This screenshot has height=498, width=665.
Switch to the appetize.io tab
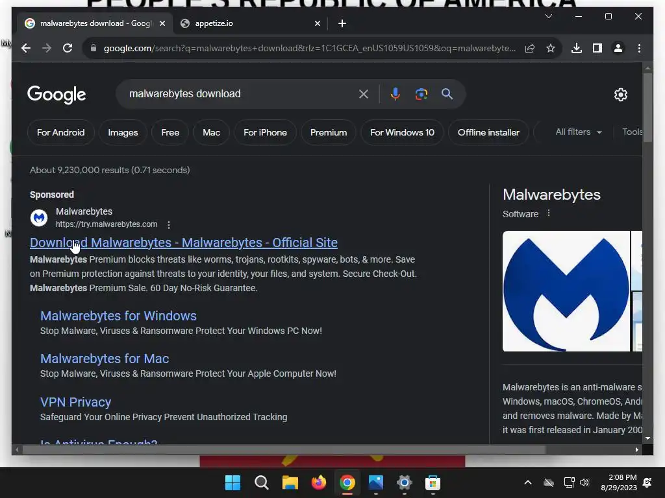pos(250,23)
